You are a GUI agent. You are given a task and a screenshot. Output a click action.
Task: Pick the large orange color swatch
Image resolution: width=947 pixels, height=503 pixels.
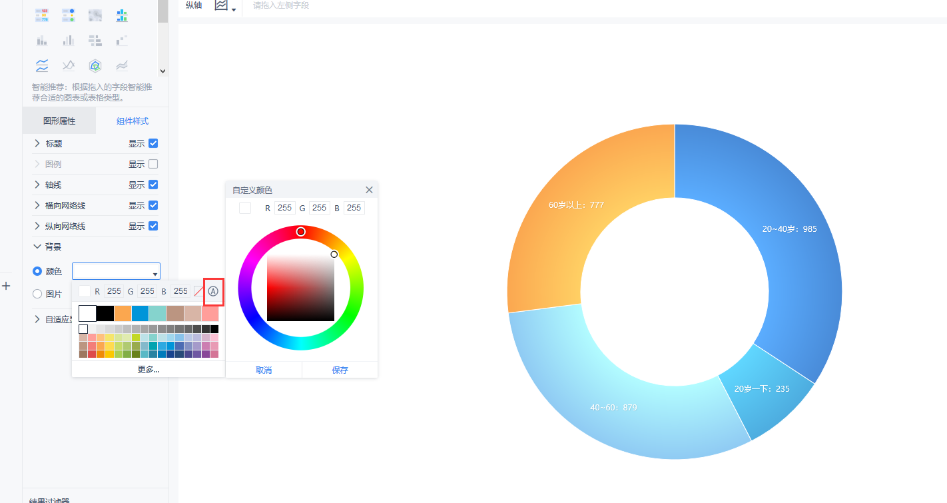(123, 313)
